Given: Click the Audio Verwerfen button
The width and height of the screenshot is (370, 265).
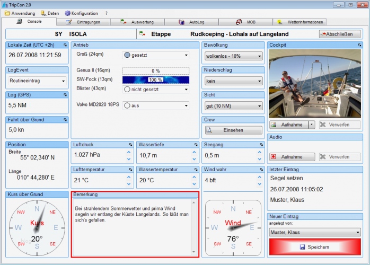Looking at the screenshot, I should 340,157.
